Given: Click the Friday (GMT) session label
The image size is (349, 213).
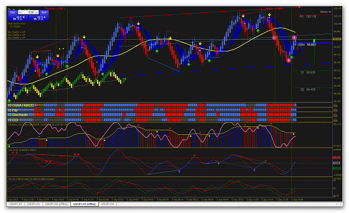Looking at the screenshot, I should [x=274, y=8].
